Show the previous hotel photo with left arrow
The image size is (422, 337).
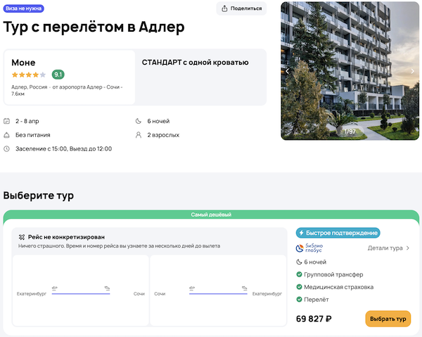coord(287,70)
